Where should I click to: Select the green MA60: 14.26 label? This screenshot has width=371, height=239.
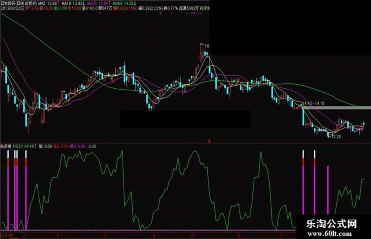tap(123, 3)
